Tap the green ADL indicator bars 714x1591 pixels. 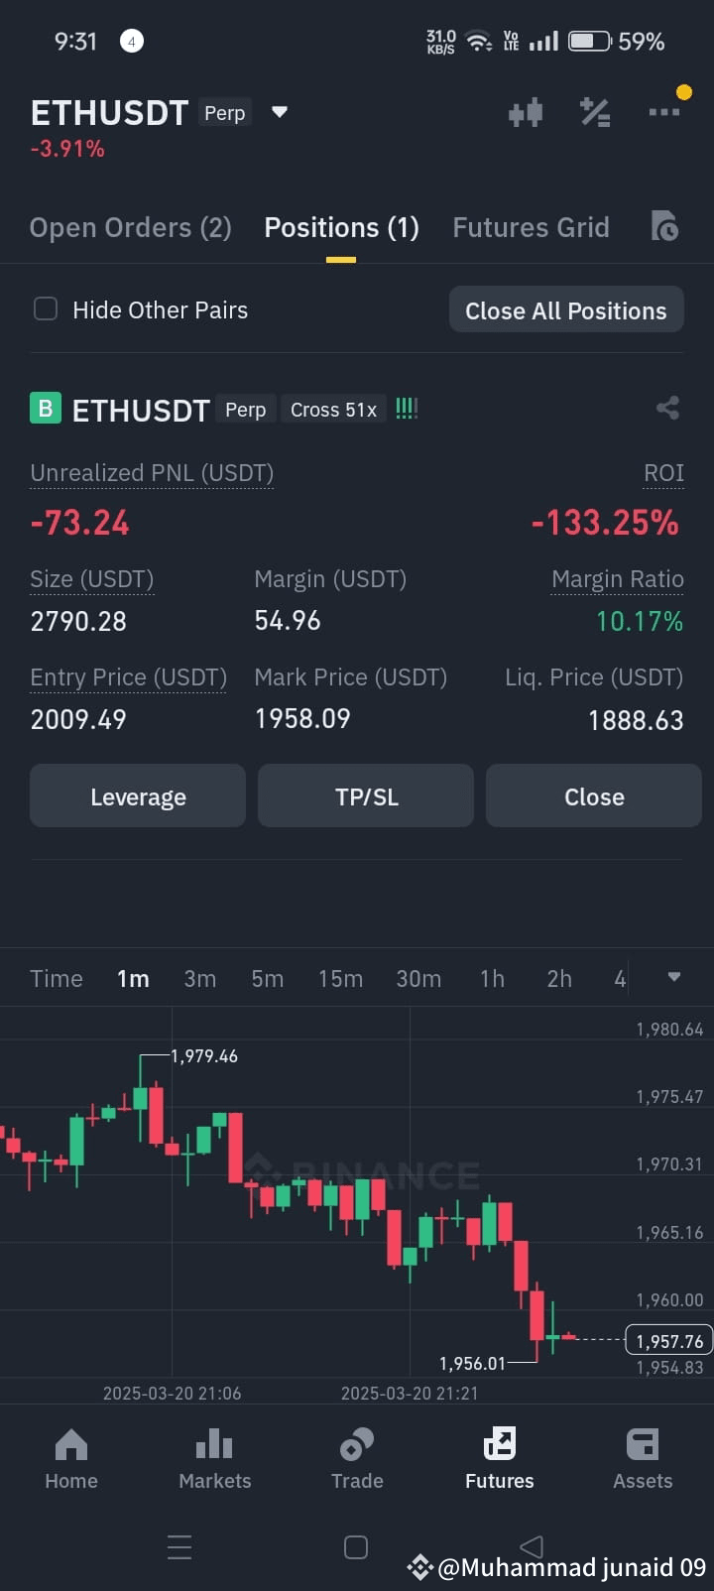[407, 408]
